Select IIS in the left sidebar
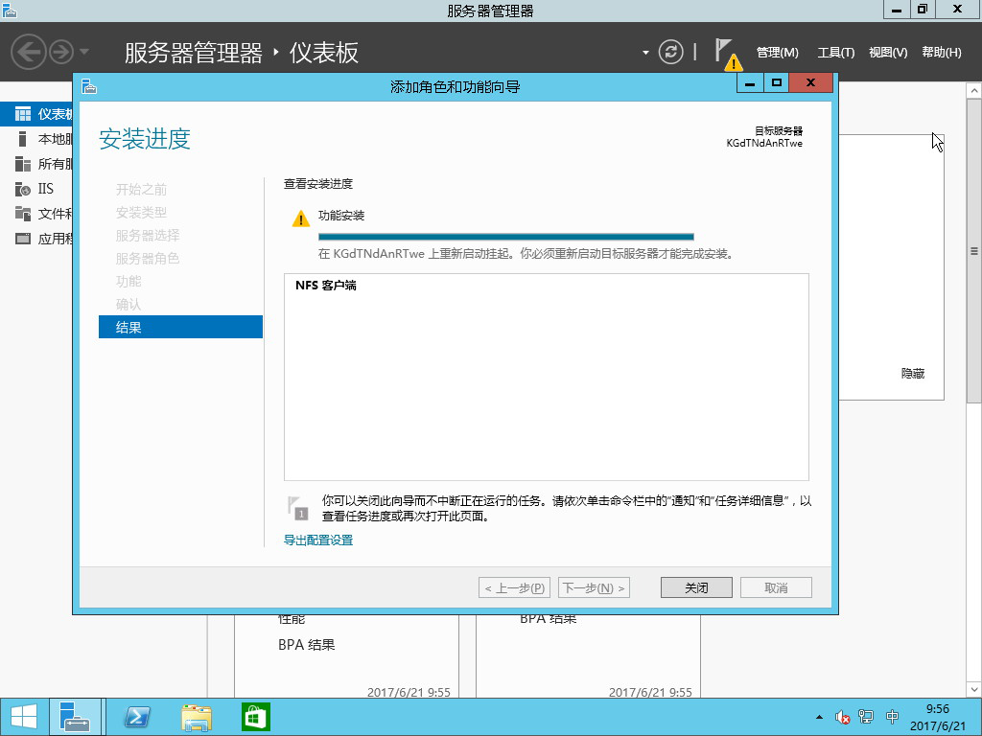 tap(45, 189)
